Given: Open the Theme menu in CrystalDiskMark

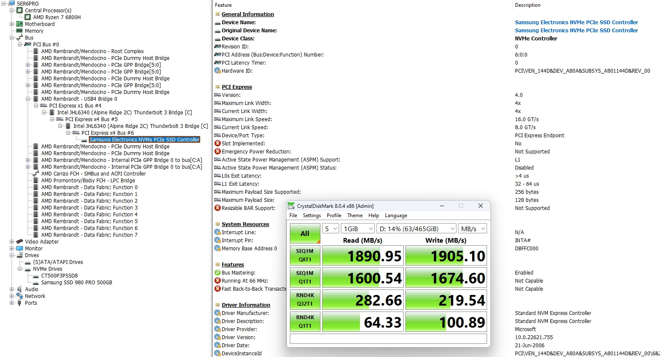Looking at the screenshot, I should (x=355, y=215).
